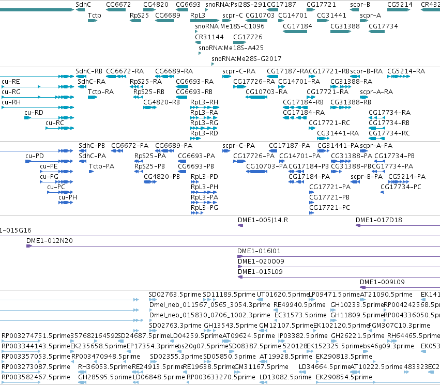Open the DME1-020O09 BAC label
This screenshot has height=385, width=440.
[261, 261]
